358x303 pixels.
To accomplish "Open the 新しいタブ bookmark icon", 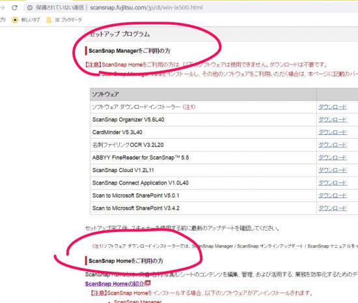I will [x=15, y=20].
